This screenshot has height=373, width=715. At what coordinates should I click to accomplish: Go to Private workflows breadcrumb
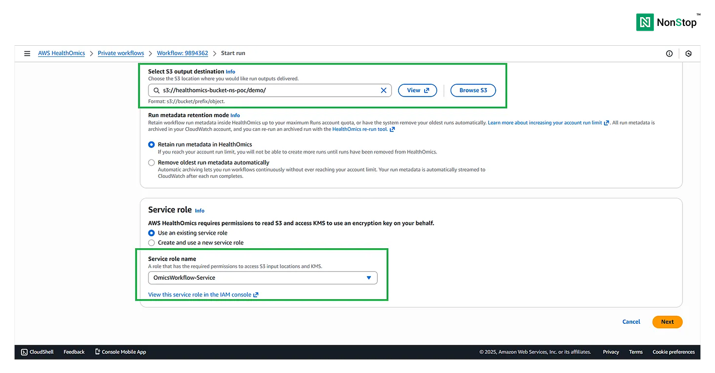[121, 53]
